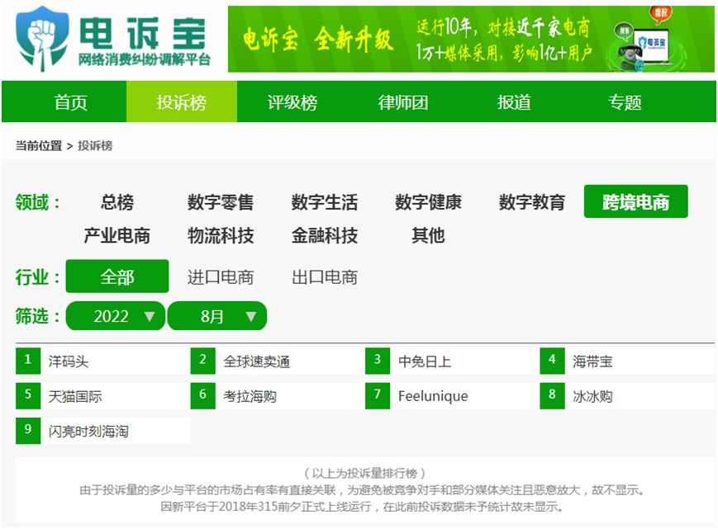Go to the 报道 section

pyautogui.click(x=514, y=102)
